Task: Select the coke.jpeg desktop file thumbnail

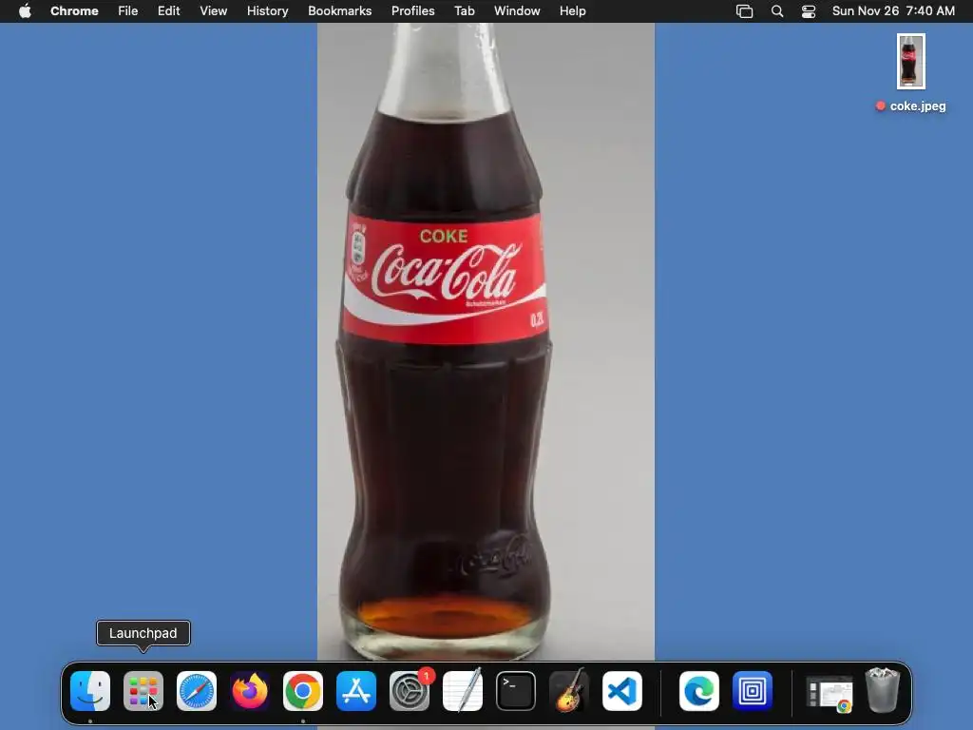Action: click(911, 62)
